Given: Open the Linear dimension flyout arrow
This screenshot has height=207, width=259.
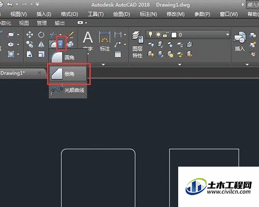Looking at the screenshot, I should pyautogui.click(x=125, y=35).
